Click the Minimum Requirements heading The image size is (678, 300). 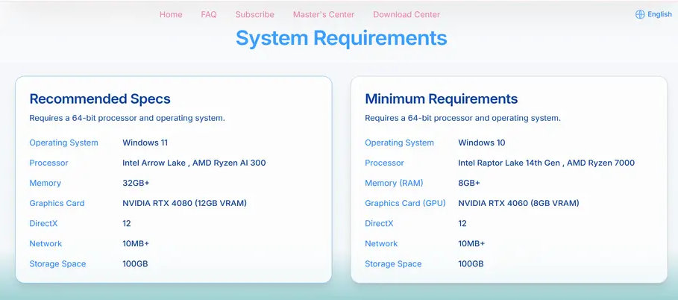click(x=441, y=99)
